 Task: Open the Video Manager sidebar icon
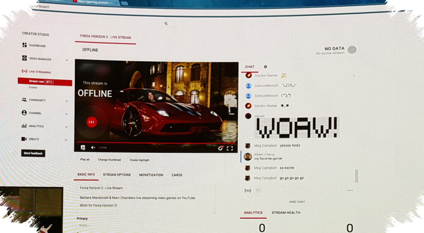click(x=24, y=58)
